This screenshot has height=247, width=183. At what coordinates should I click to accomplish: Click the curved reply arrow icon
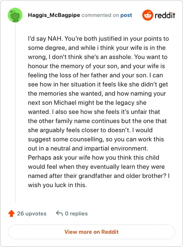59,213
